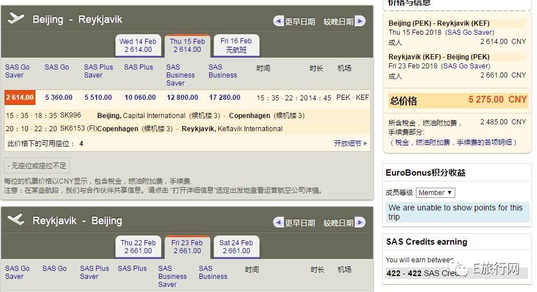
Task: Select the Fri 23 Feb return tab
Action: pos(187,247)
